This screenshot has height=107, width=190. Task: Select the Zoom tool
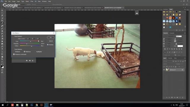pyautogui.click(x=2, y=59)
